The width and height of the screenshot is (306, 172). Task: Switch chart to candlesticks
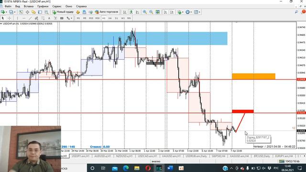(x=131, y=12)
